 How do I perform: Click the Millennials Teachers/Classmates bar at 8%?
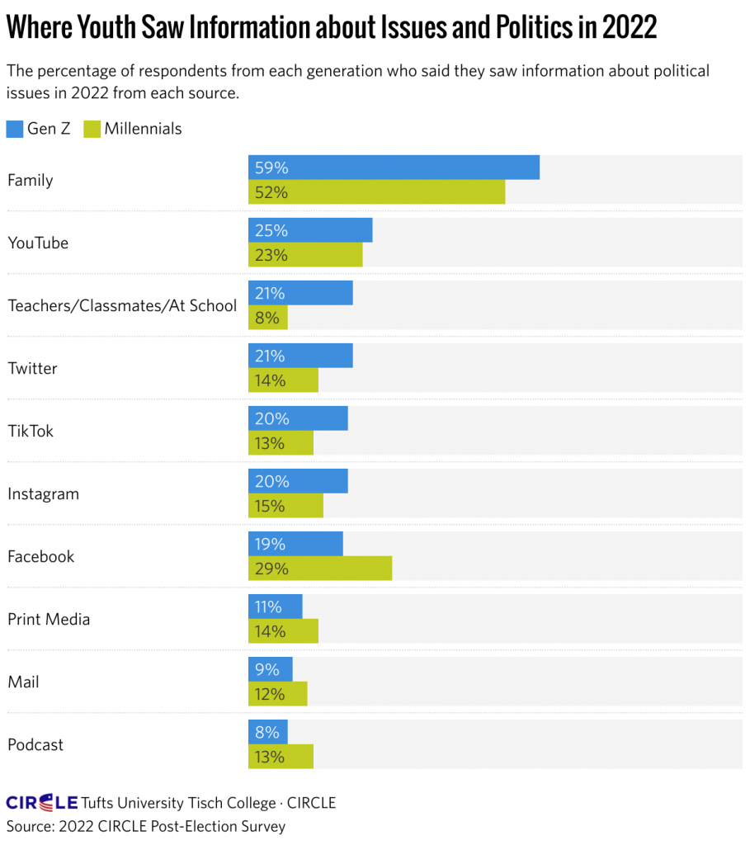click(268, 318)
